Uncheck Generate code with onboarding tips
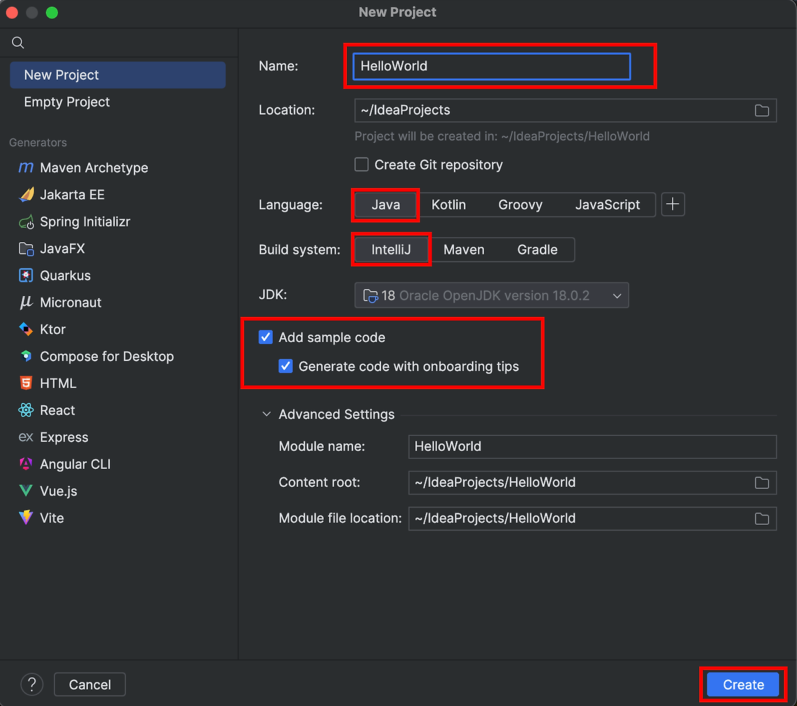 click(x=286, y=366)
